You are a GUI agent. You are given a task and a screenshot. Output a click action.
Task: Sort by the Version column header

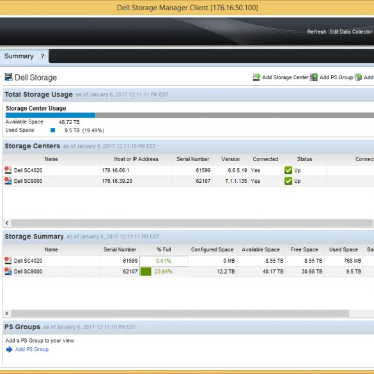pyautogui.click(x=230, y=159)
